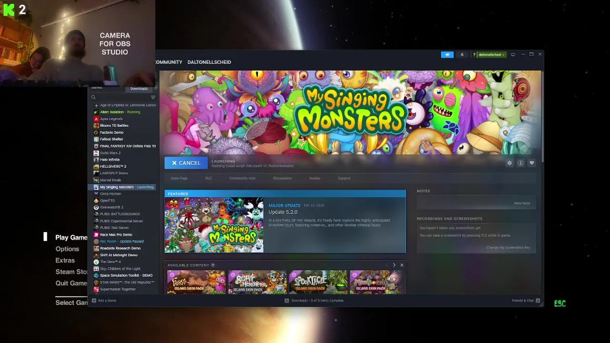Open the daltonellscheid account dropdown
Screen dimensions: 610x343
tap(491, 55)
